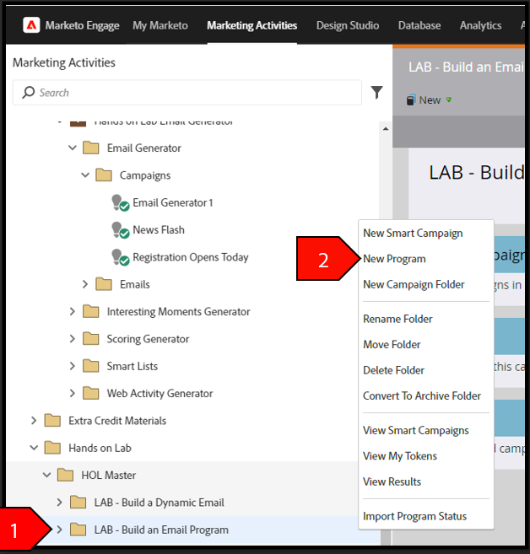Click the Scoring Generator folder icon

(91, 338)
